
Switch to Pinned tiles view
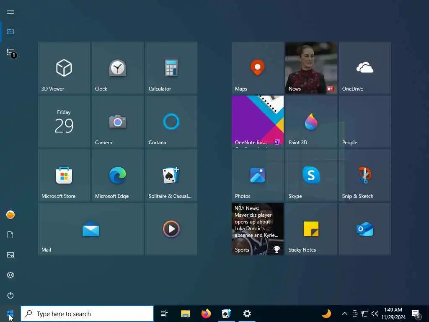coord(10,32)
